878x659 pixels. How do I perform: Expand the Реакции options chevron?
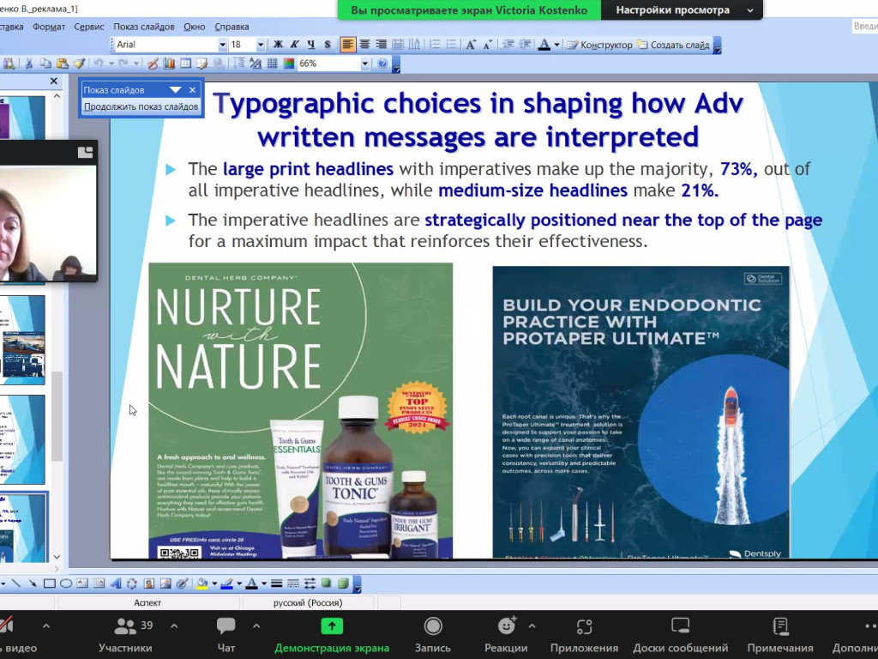click(x=532, y=626)
